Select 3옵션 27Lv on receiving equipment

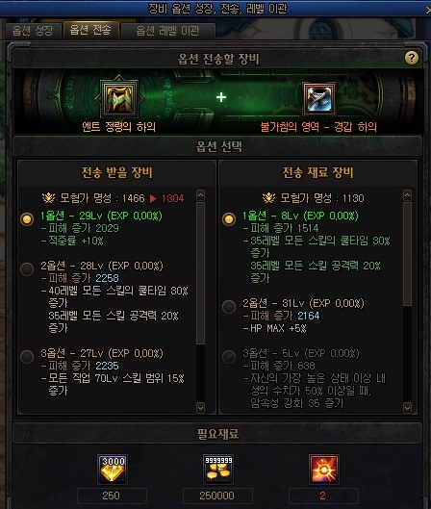tap(27, 356)
